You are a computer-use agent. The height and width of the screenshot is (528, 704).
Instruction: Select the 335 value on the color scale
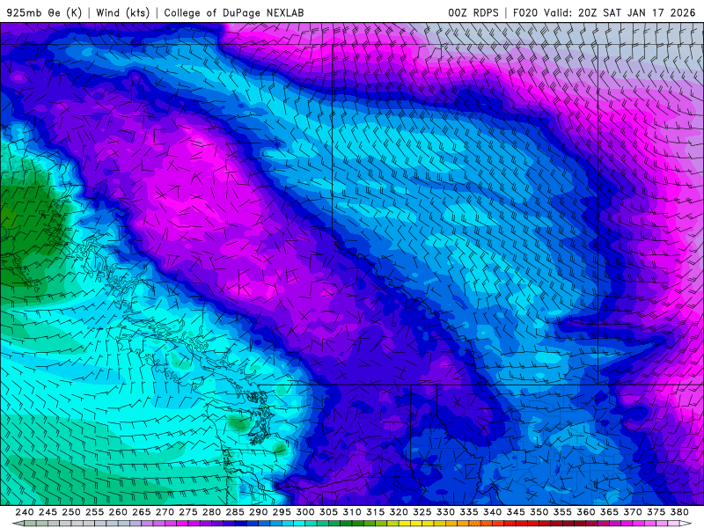coord(469,512)
